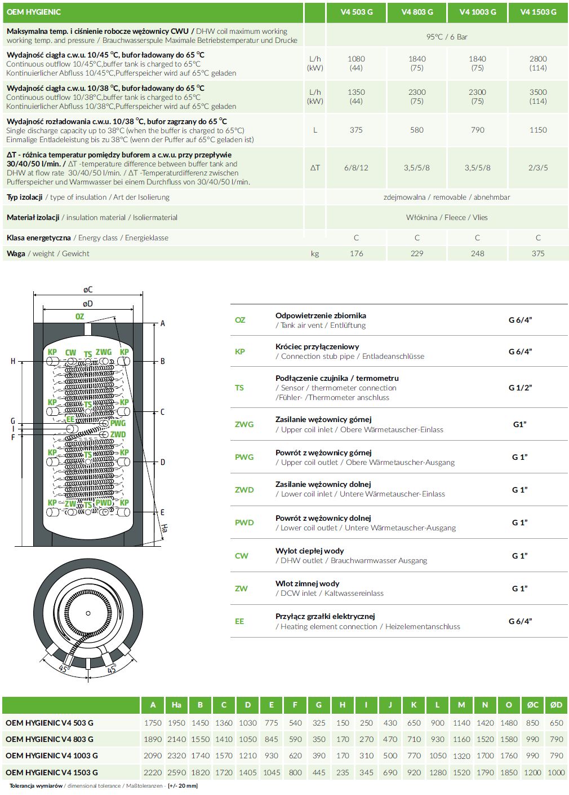Click the øC dimension label on diagram
This screenshot has height=795, width=569.
click(x=88, y=289)
